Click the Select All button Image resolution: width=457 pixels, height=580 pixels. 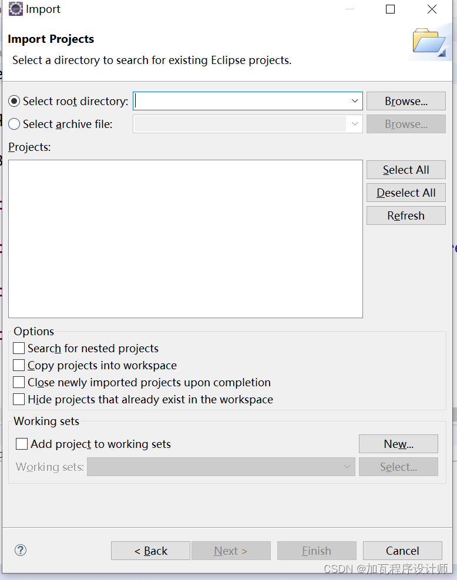tap(406, 170)
